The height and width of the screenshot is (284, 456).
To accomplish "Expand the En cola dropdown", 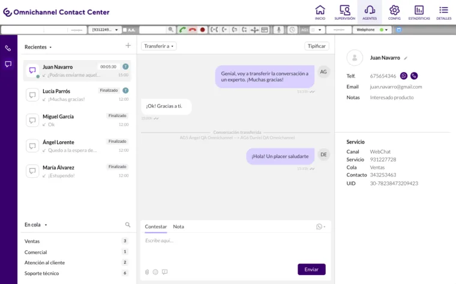I will tap(36, 225).
